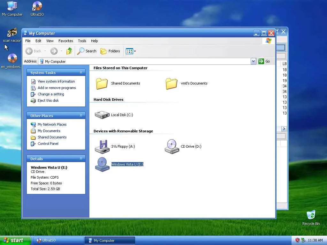Maximize the My Computer window

coord(264,33)
